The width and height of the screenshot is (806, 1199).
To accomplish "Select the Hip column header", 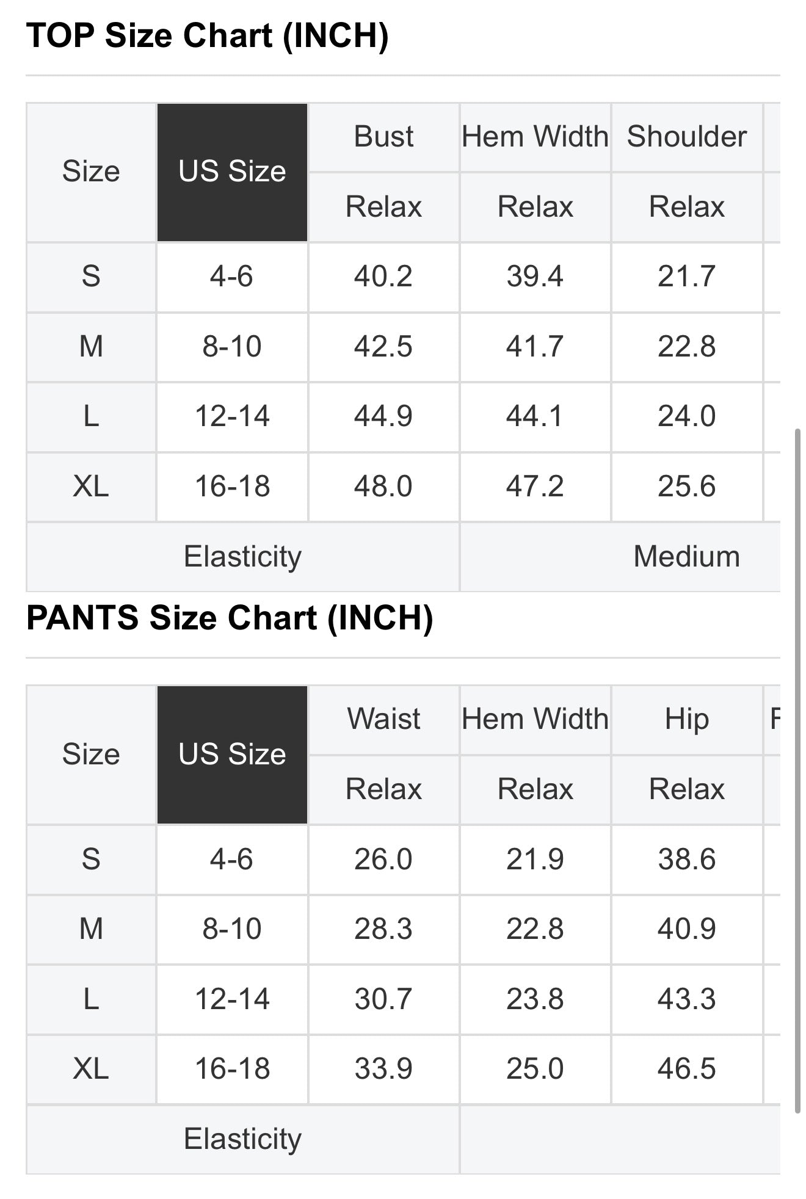I will click(687, 719).
